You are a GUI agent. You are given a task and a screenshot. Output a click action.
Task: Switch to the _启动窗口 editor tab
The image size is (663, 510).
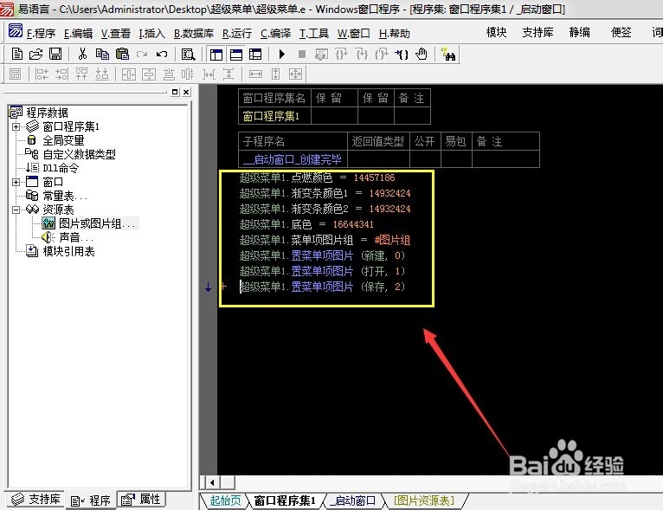point(352,500)
